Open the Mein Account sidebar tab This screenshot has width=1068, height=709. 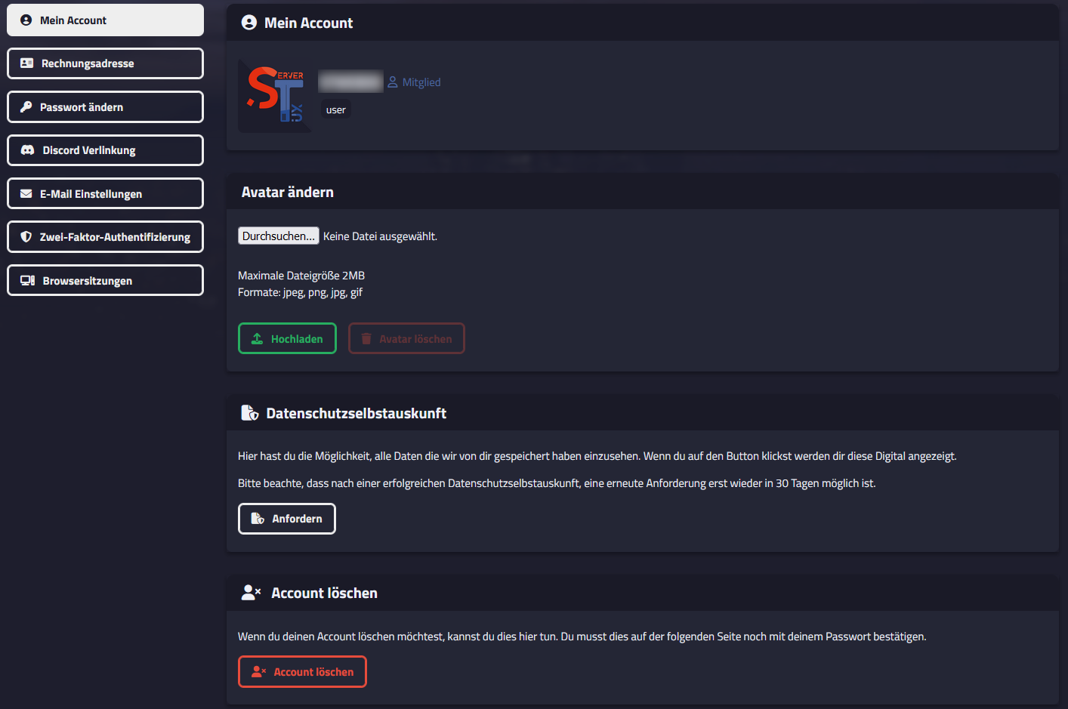(105, 20)
